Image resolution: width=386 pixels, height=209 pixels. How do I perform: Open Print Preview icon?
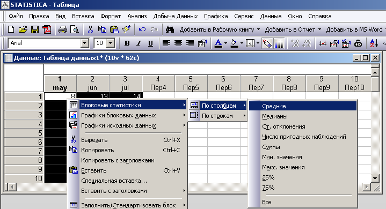[74, 29]
